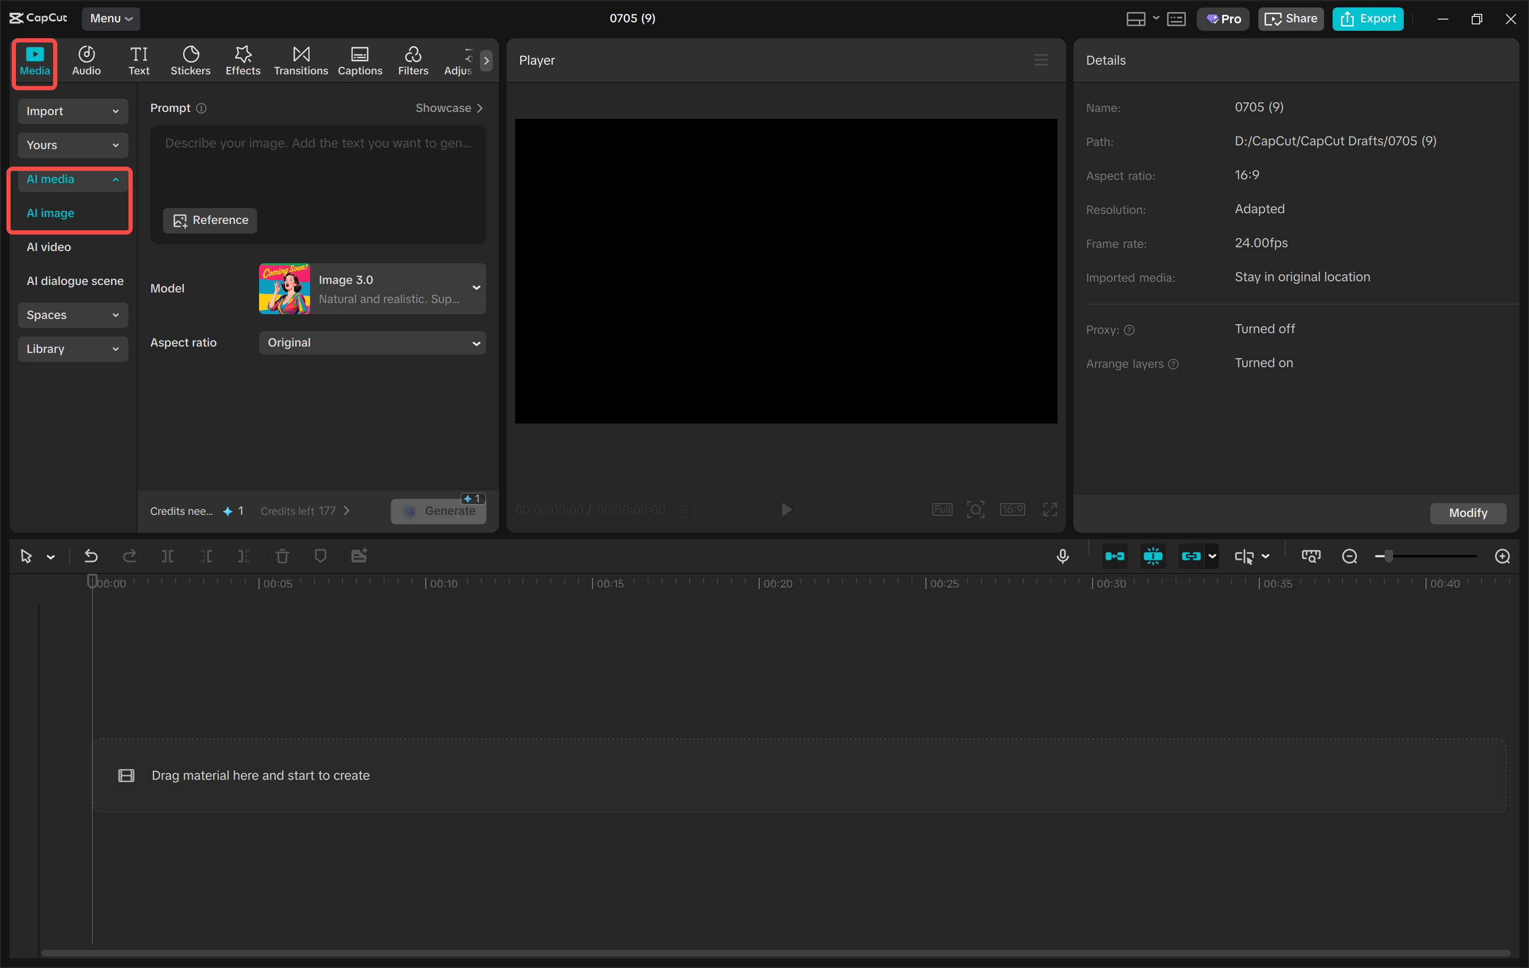Click the Generate button
This screenshot has height=968, width=1529.
pyautogui.click(x=439, y=511)
